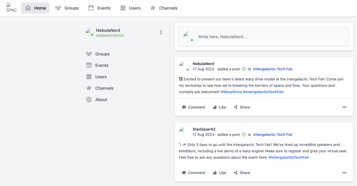Click the SPAC logo in the navbar
357x186 pixels.
12,8
